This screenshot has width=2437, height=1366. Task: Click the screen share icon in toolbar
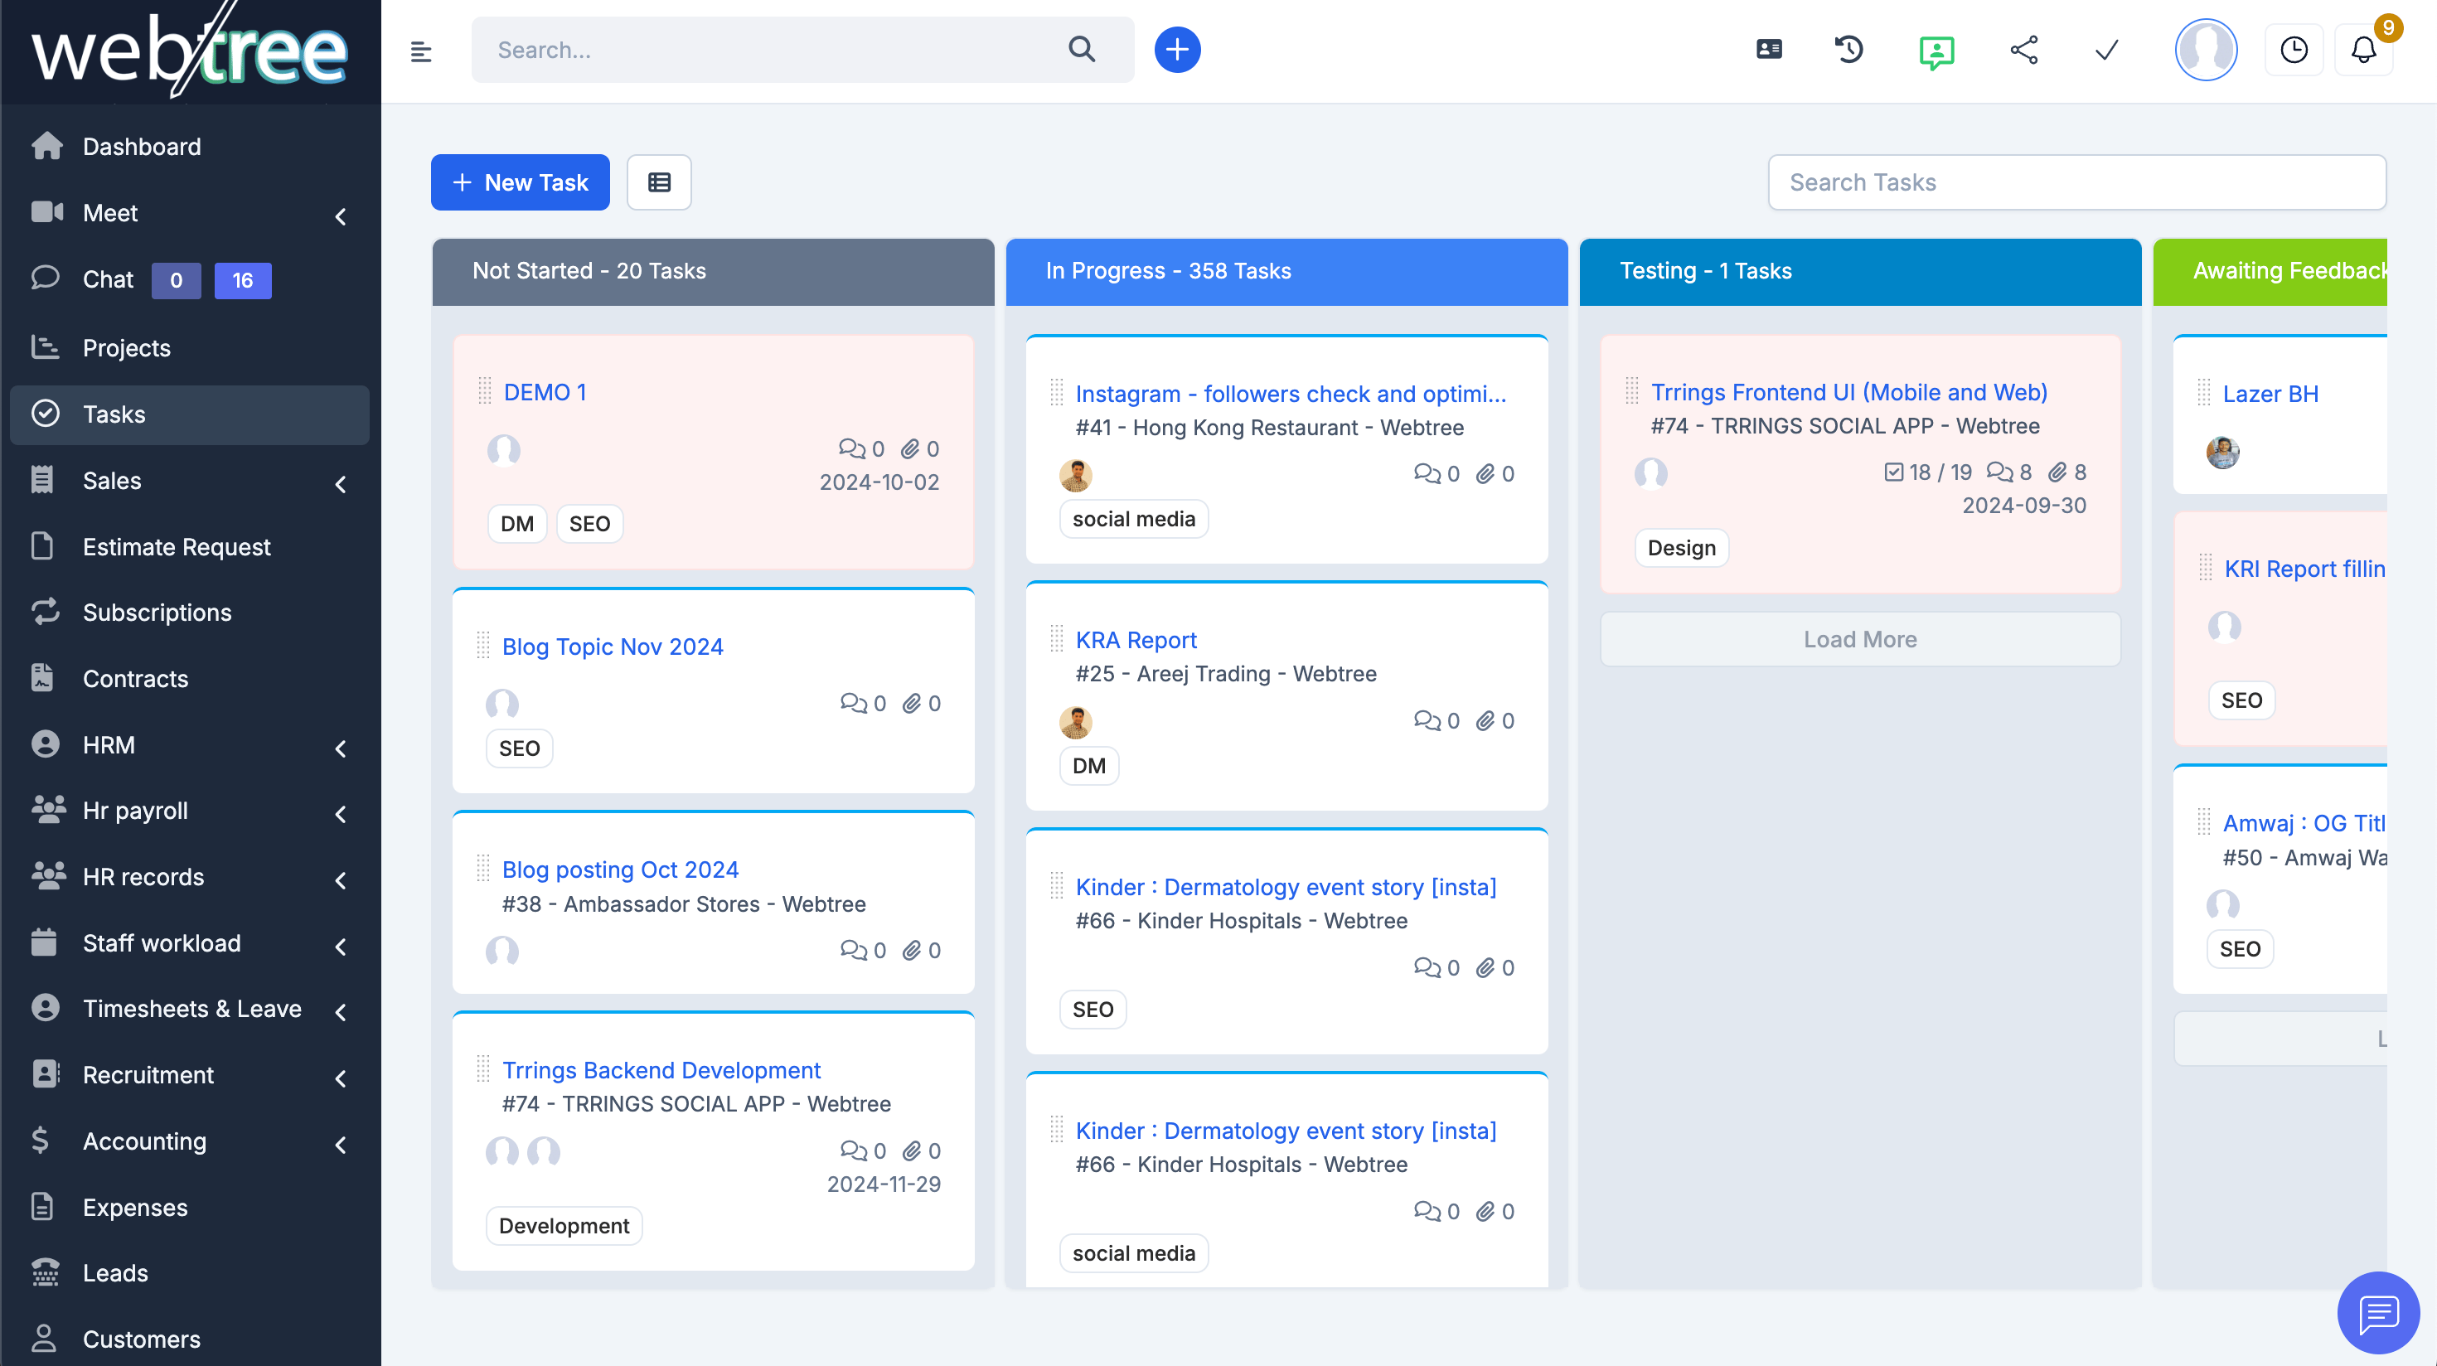(x=2025, y=49)
